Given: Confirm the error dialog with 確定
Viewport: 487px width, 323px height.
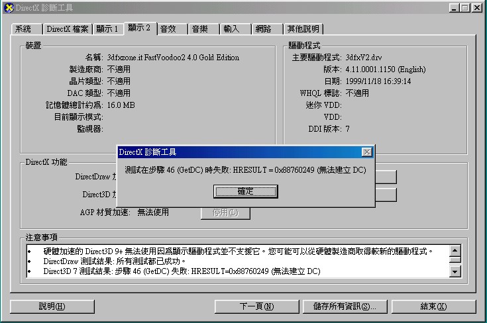Looking at the screenshot, I should coord(245,191).
